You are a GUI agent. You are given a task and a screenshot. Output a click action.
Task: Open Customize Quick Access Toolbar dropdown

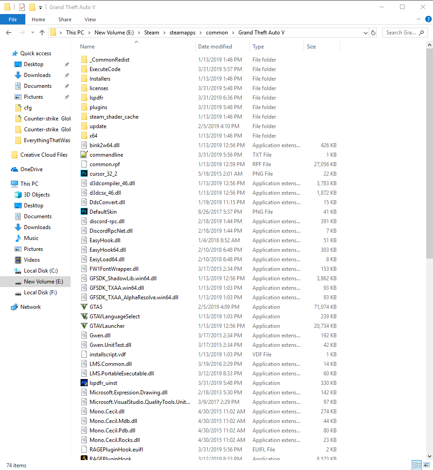(40, 8)
